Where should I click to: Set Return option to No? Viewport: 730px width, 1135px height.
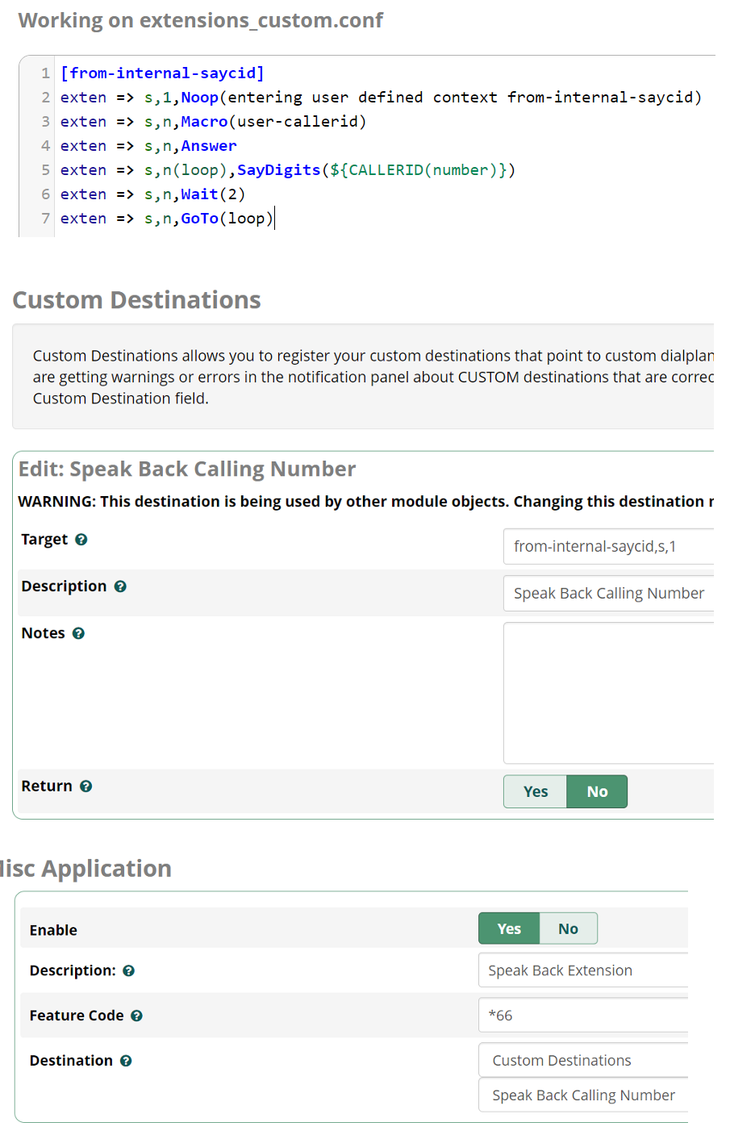coord(597,792)
